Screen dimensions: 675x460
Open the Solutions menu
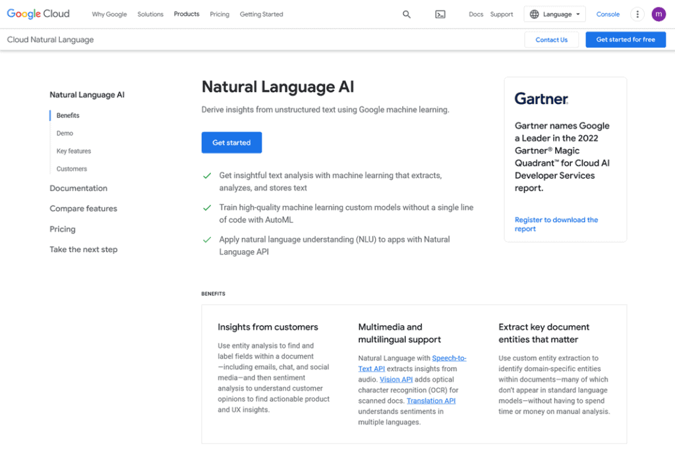point(150,14)
